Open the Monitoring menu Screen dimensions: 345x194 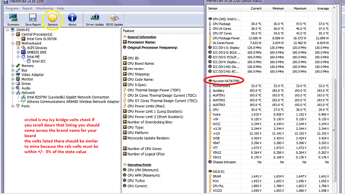(x=45, y=8)
